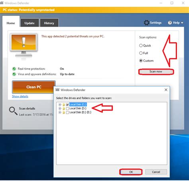Close the drive selection dialog
This screenshot has width=189, height=181.
(166, 90)
